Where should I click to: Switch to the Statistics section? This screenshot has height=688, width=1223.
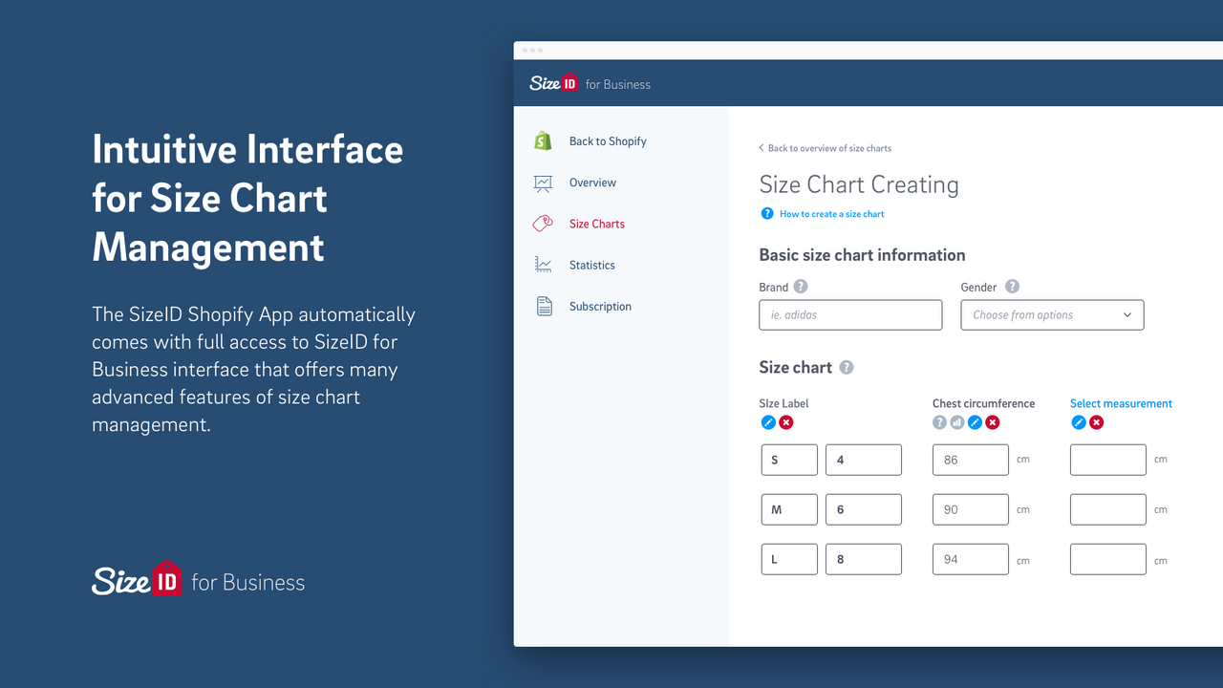pyautogui.click(x=591, y=265)
